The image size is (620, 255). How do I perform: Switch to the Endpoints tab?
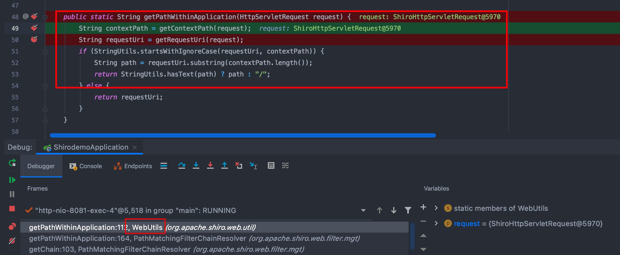click(x=133, y=166)
